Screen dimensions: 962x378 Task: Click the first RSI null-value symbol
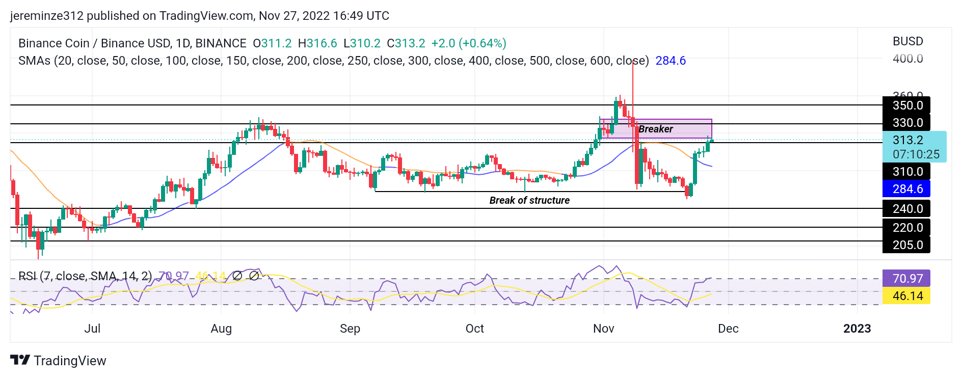click(237, 276)
